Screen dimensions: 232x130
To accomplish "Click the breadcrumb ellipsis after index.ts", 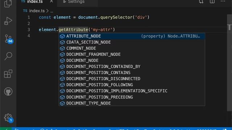I will click(51, 11).
